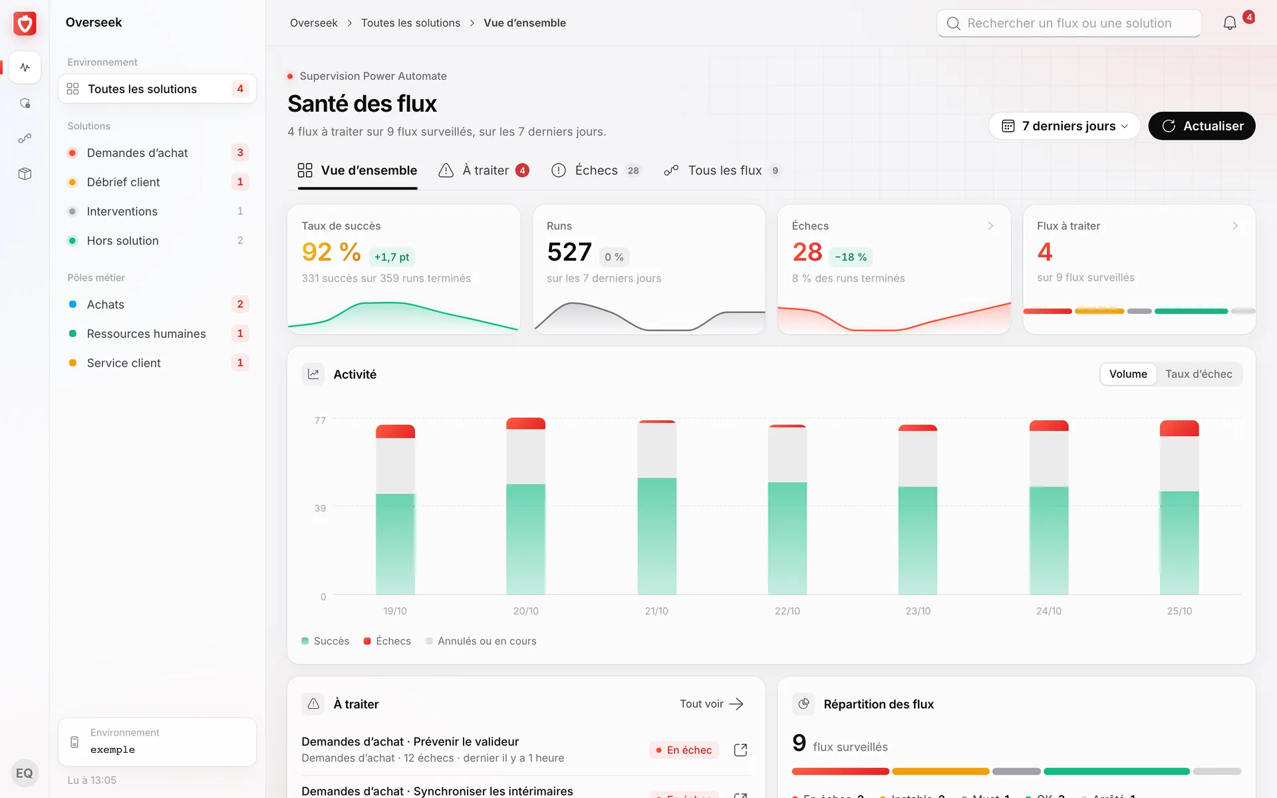Screen dimensions: 1277x798
Task: Open Hors solution entry
Action: [x=157, y=241]
